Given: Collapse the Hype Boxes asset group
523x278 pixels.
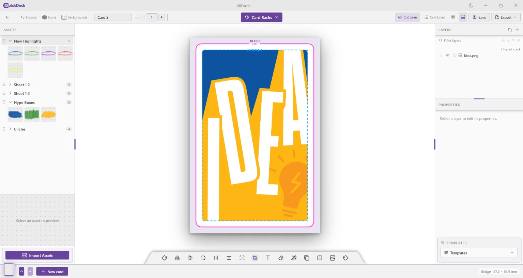Looking at the screenshot, I should point(10,102).
